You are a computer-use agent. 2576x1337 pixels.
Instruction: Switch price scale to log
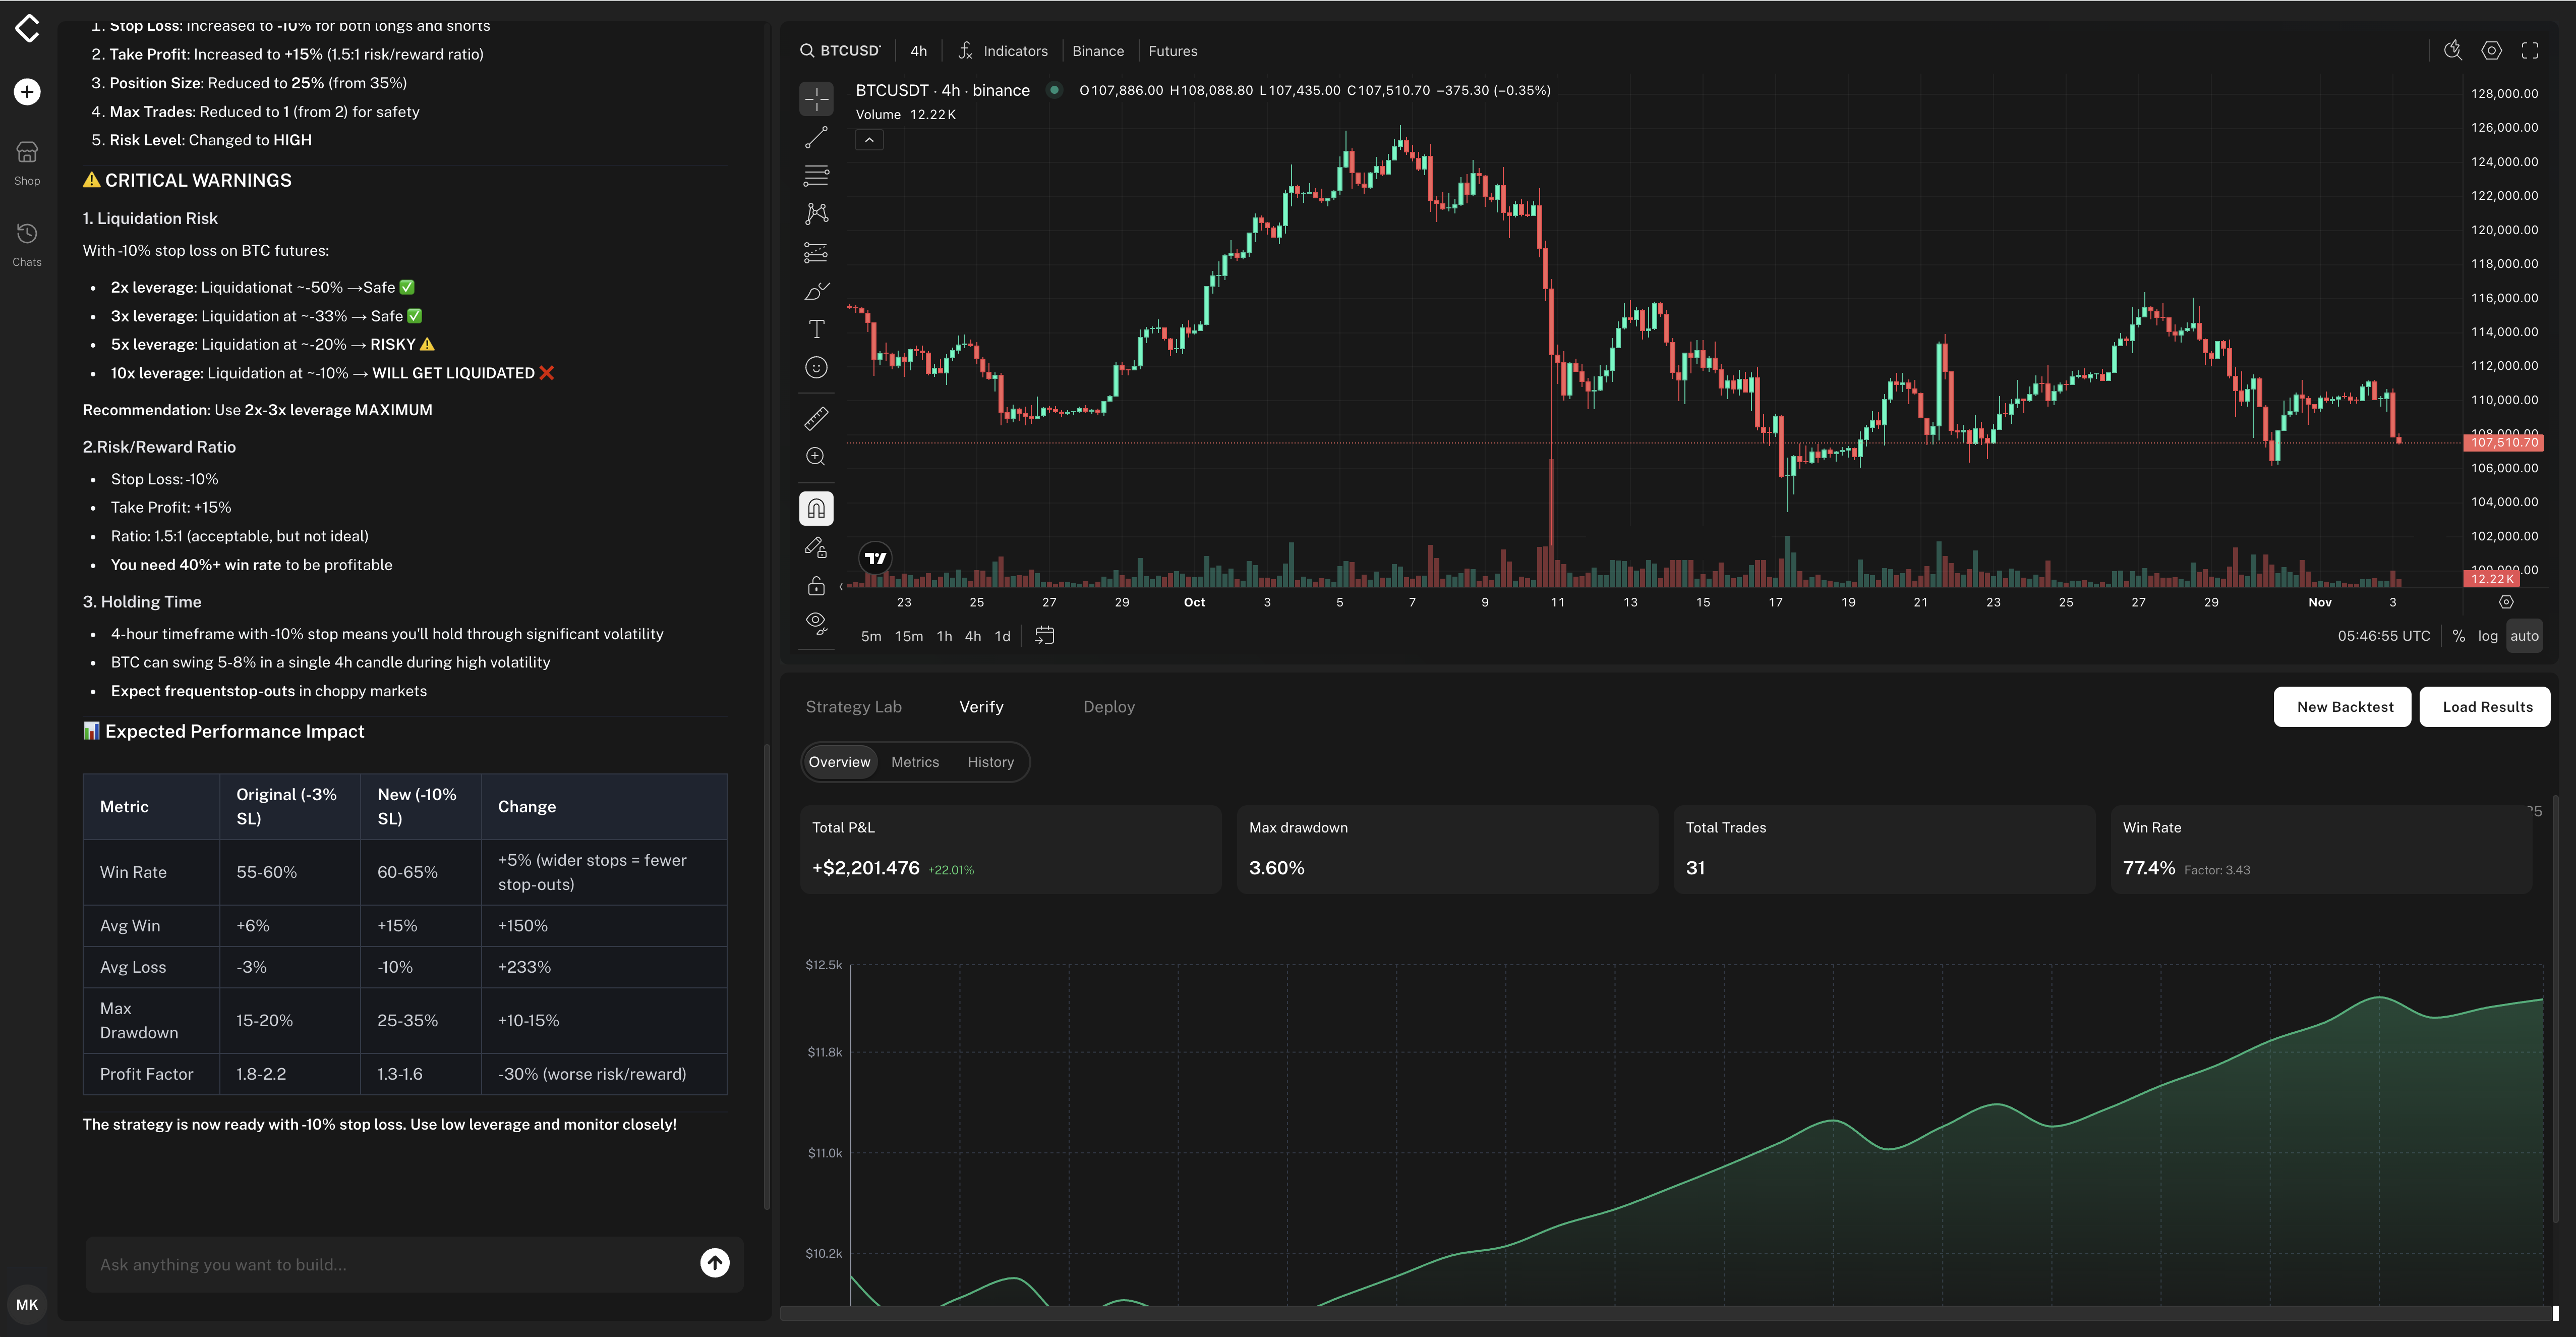[x=2489, y=636]
